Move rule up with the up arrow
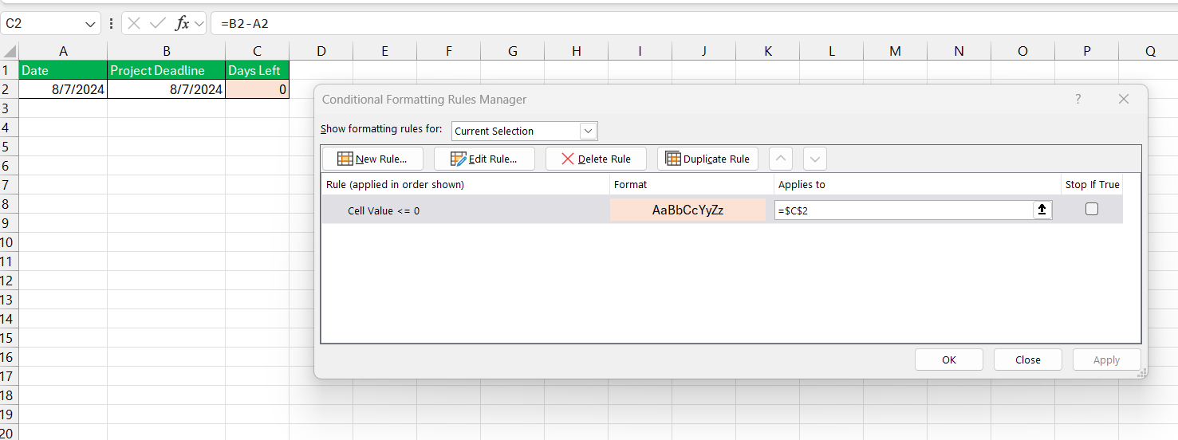 coord(781,159)
